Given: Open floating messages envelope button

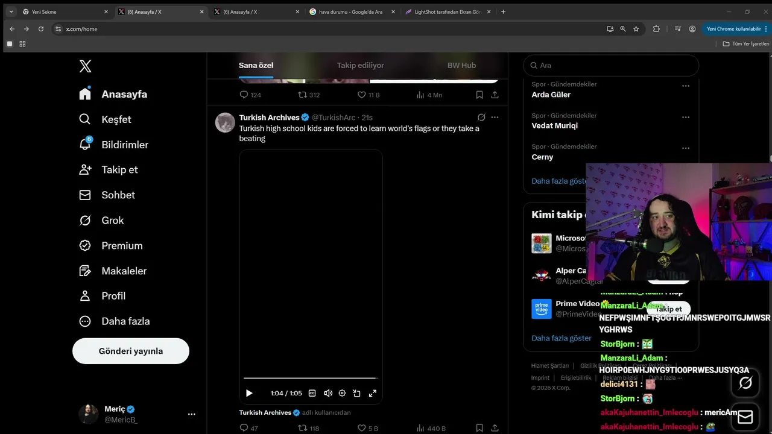Looking at the screenshot, I should coord(745,417).
